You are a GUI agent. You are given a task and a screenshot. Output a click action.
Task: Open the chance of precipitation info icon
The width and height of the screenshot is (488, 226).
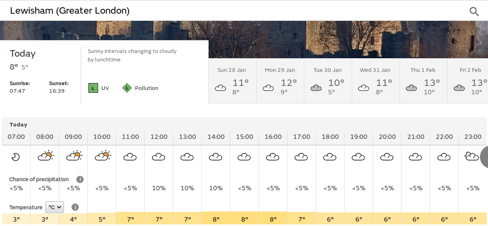[80, 179]
